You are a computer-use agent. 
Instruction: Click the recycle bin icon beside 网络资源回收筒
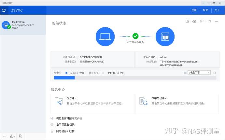pos(52,131)
